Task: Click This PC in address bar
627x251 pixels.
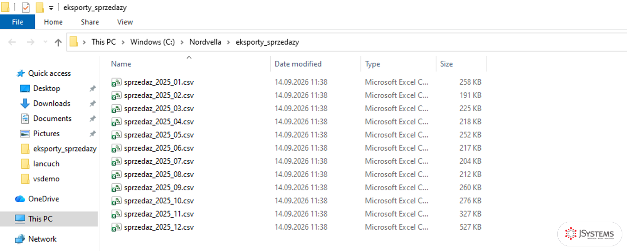Action: (x=104, y=42)
